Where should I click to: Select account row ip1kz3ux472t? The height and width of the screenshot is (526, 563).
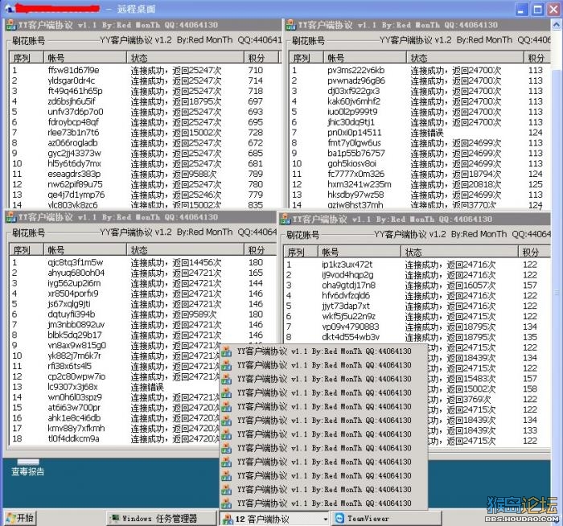click(x=417, y=265)
